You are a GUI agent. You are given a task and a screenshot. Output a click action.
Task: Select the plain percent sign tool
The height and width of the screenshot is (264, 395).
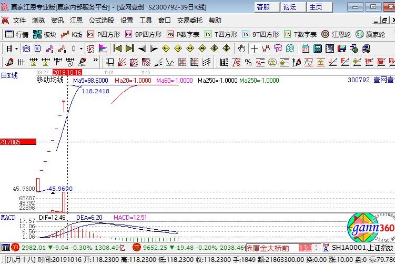pyautogui.click(x=248, y=62)
